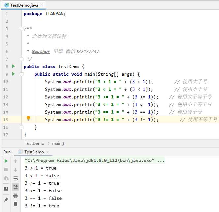The image size is (219, 212).
Task: Click console output '3 == 1 = false'
Action: (43, 198)
